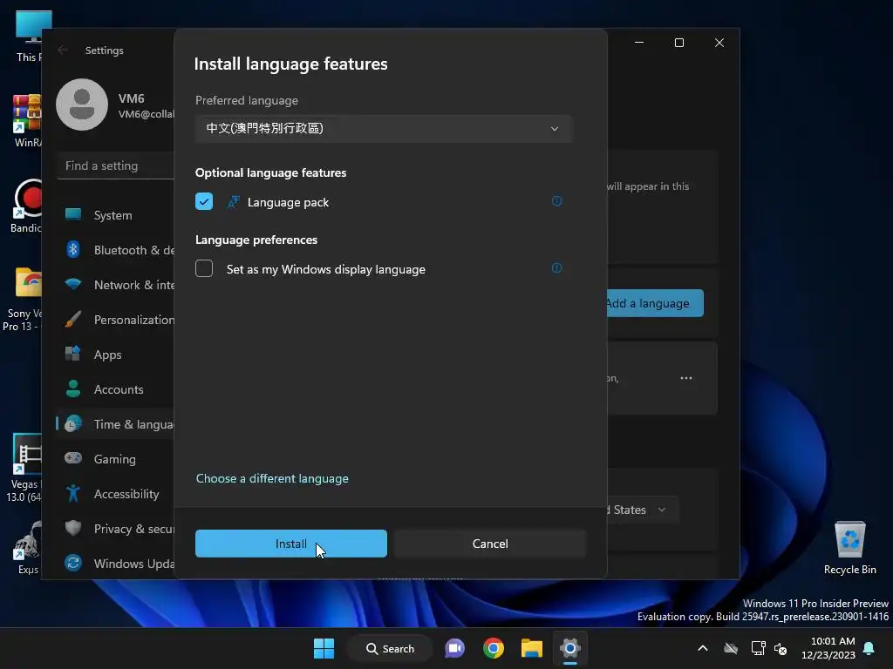Open File Explorer from taskbar
The image size is (893, 669).
(531, 648)
